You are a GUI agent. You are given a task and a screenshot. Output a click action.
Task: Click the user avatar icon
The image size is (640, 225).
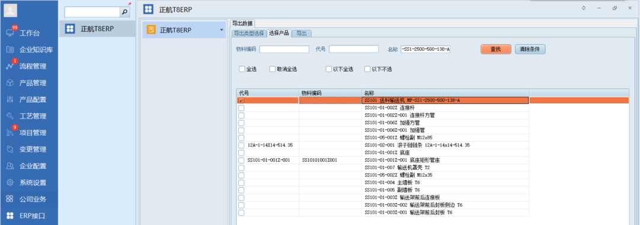point(11,11)
